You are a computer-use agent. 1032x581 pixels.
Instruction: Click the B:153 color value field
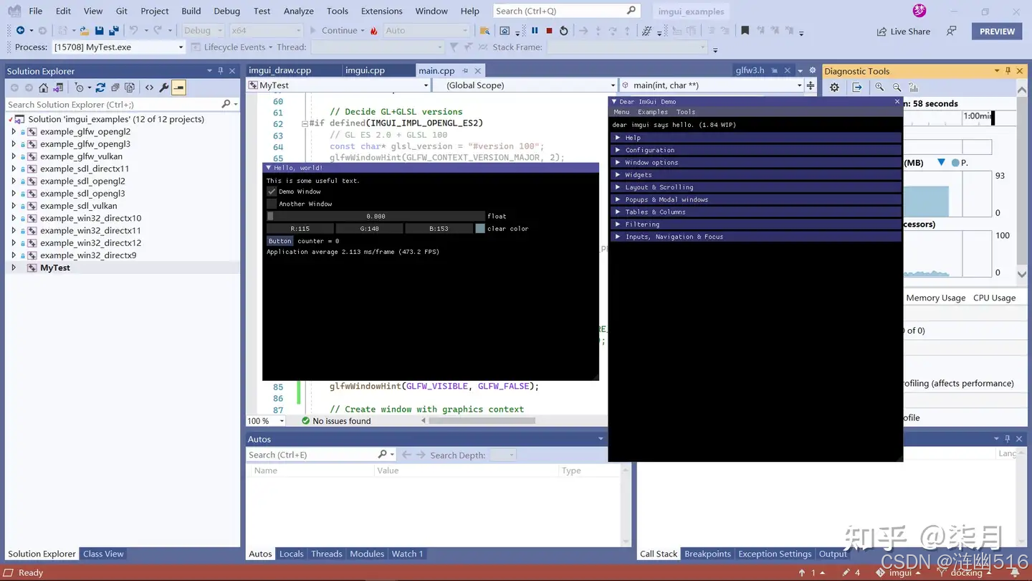tap(439, 229)
